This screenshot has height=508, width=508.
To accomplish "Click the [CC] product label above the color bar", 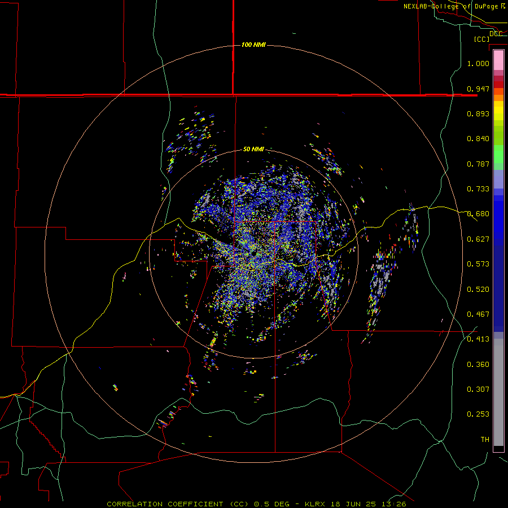I will tap(481, 39).
